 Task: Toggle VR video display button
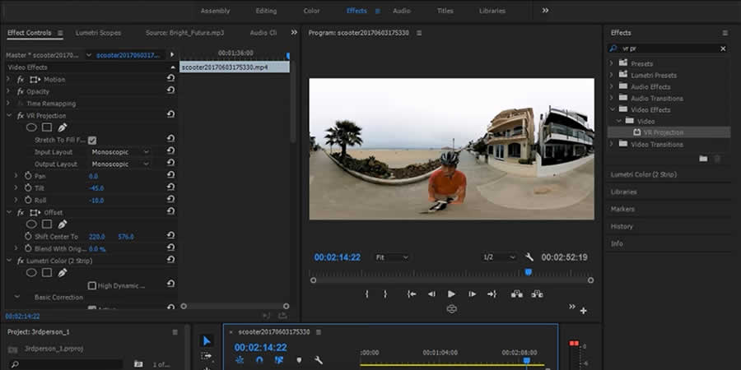point(452,308)
